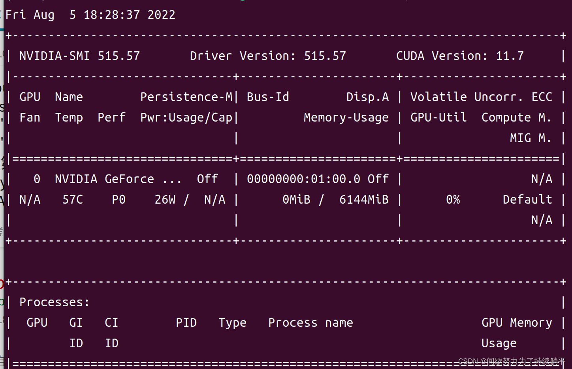The width and height of the screenshot is (572, 369).
Task: Click the timestamp 'Fri Aug 5 18:28:37 2022'
Action: click(90, 15)
